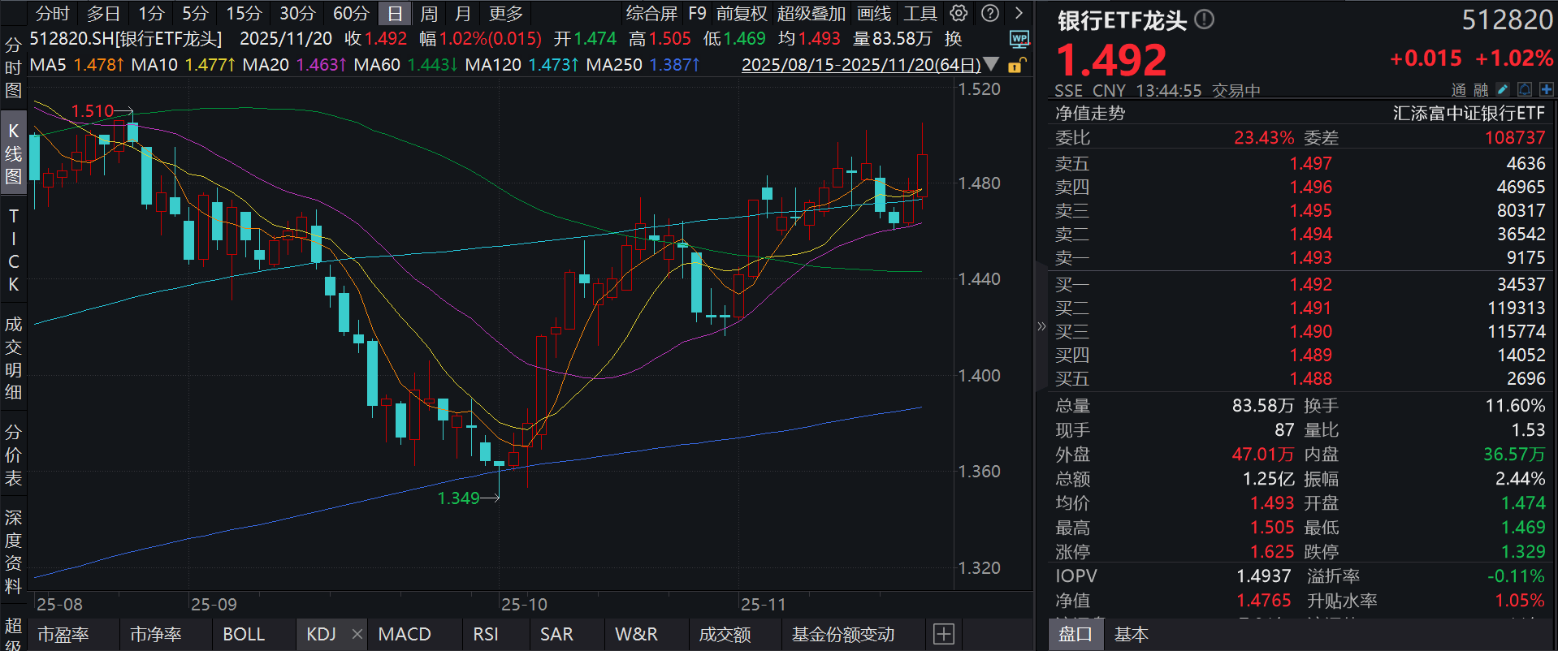Open chart settings gear icon

959,13
